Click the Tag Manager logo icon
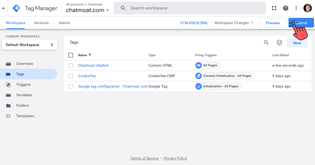This screenshot has height=165, width=315. coord(17,8)
